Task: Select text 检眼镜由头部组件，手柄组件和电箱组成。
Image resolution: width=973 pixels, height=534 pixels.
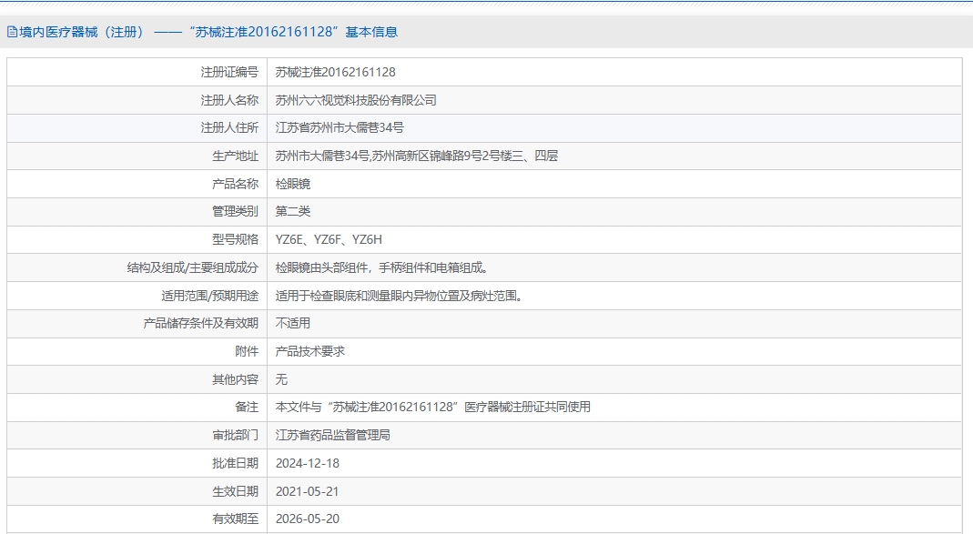Action: tap(383, 267)
